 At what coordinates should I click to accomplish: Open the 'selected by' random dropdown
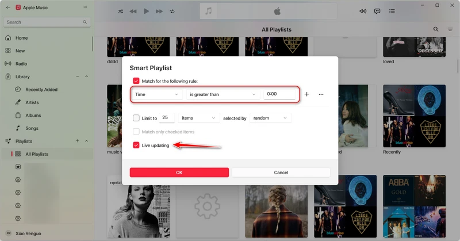tap(270, 118)
